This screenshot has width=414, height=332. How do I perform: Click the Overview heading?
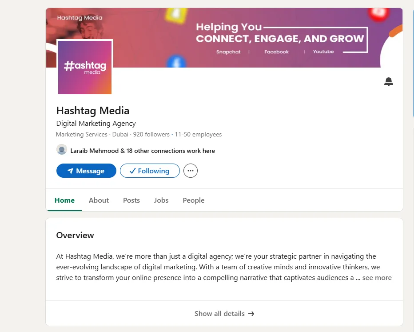click(75, 235)
